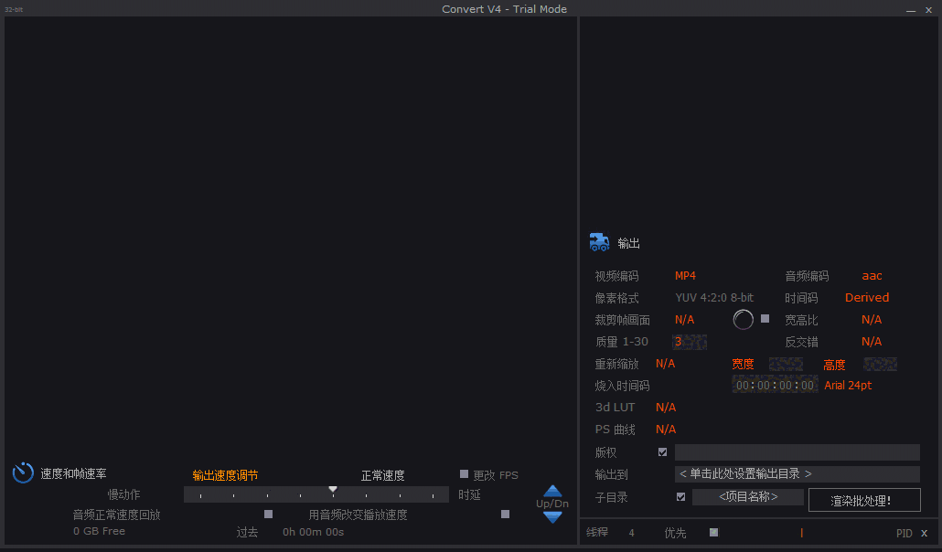Open the MP4 video codec selector
Viewport: 942px width, 552px height.
(685, 275)
